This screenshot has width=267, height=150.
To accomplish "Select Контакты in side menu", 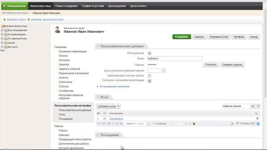I will (x=64, y=60).
